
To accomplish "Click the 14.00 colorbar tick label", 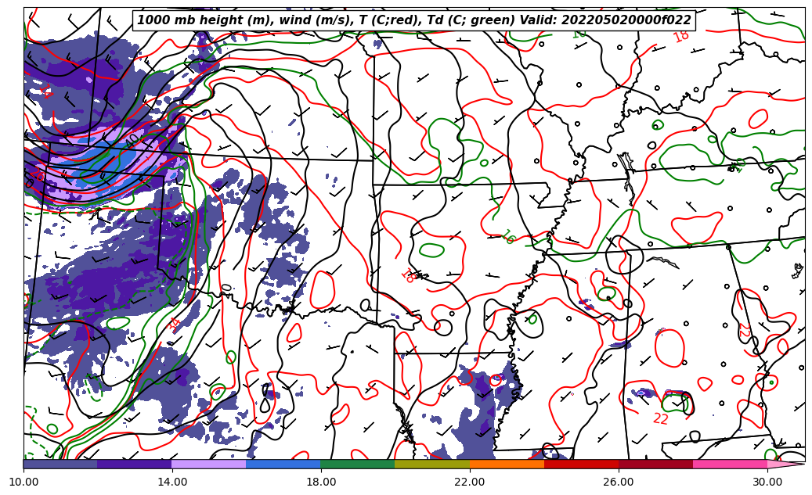I will [x=172, y=482].
